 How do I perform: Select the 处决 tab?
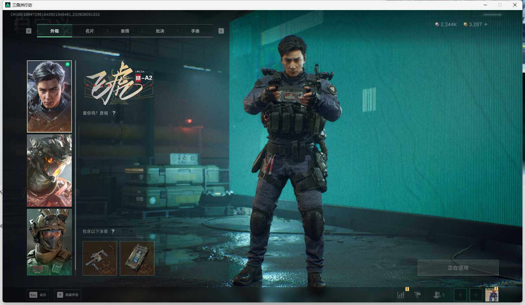pos(160,31)
